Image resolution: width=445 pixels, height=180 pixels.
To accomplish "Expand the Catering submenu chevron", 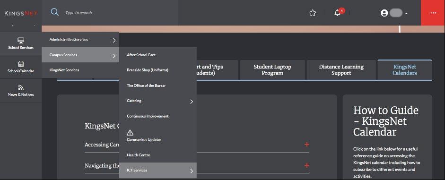I will pos(192,102).
